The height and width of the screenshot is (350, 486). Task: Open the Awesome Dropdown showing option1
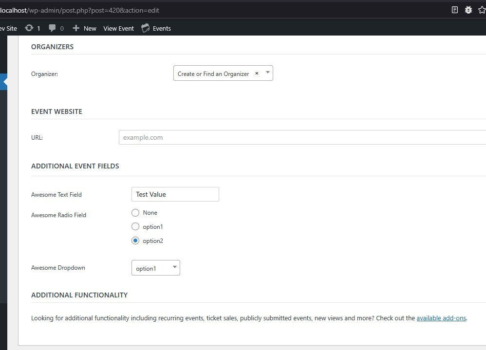click(x=155, y=267)
